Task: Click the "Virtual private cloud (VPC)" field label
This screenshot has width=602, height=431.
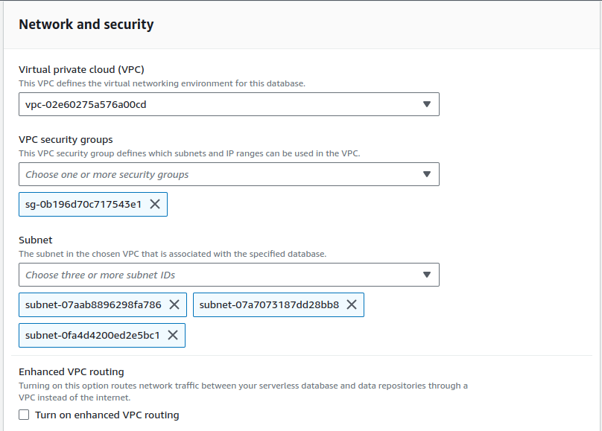Action: (86, 70)
